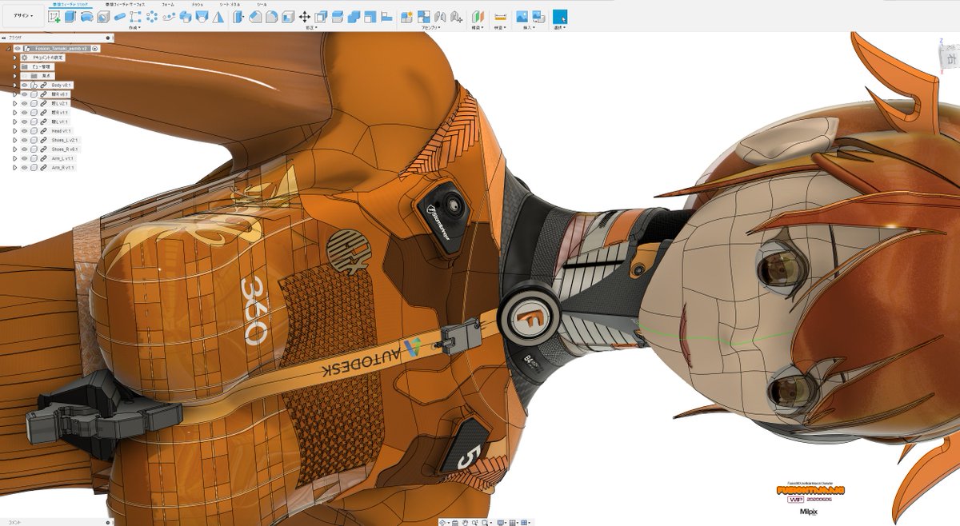Open Display Settings monitor icon
This screenshot has width=960, height=526.
click(x=501, y=522)
